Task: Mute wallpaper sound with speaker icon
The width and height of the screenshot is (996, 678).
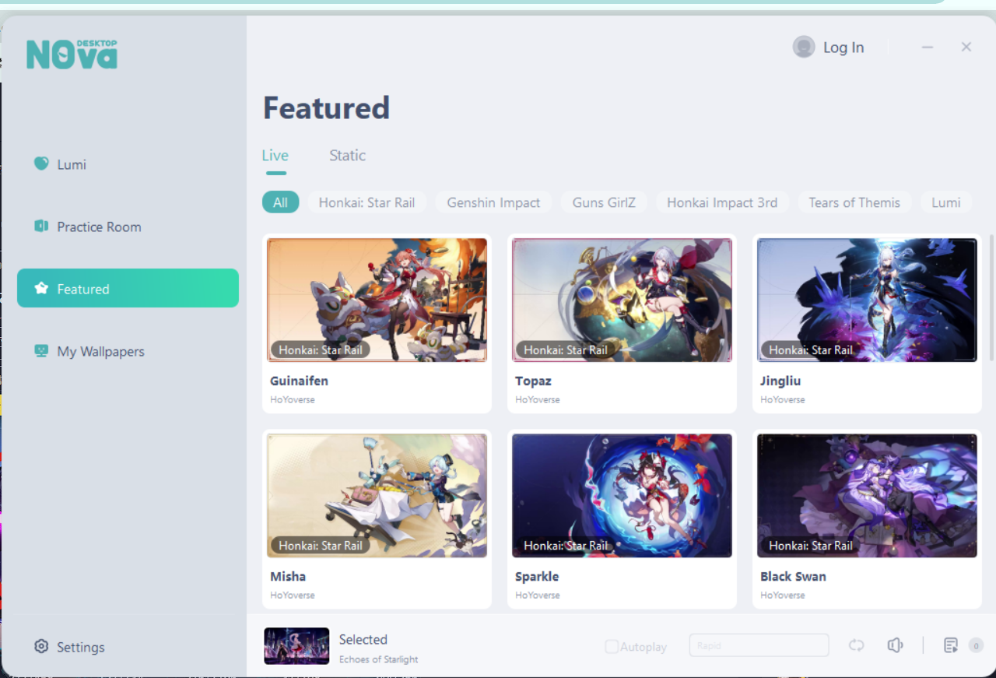Action: click(x=895, y=645)
